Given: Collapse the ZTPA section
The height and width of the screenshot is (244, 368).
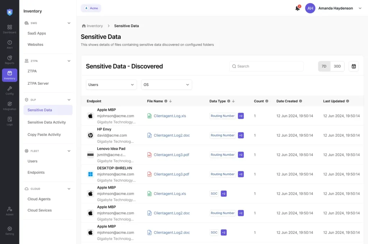Looking at the screenshot, I should click(69, 61).
